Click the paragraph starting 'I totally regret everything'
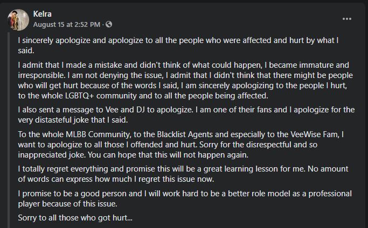This screenshot has width=368, height=228. pos(183,174)
